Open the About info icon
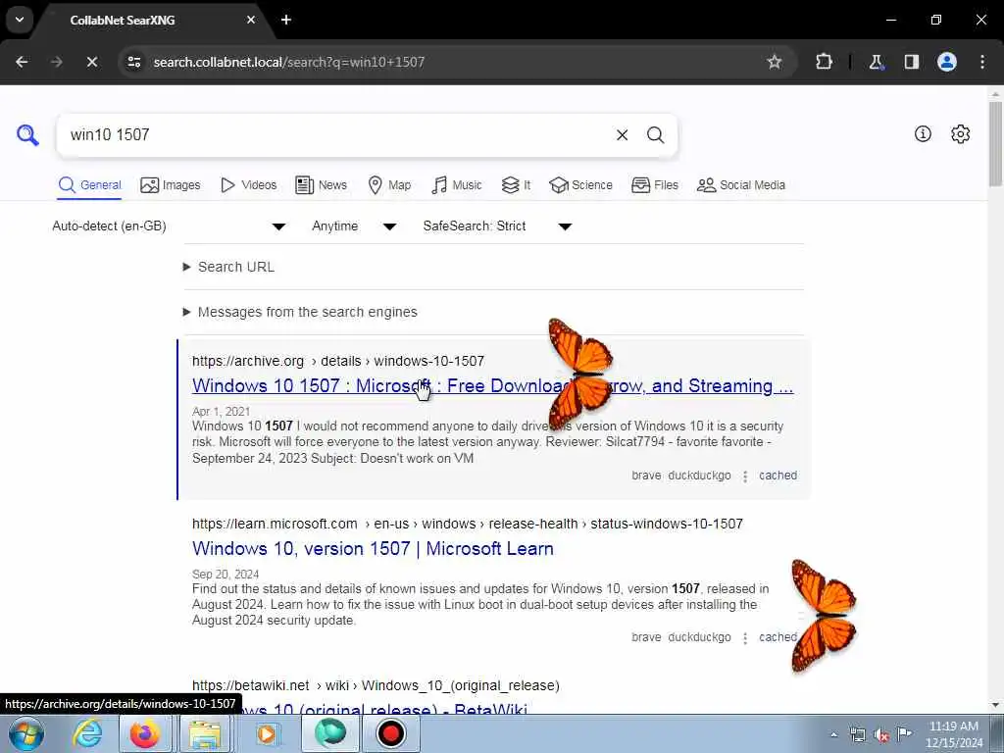Viewport: 1004px width, 753px height. (923, 133)
